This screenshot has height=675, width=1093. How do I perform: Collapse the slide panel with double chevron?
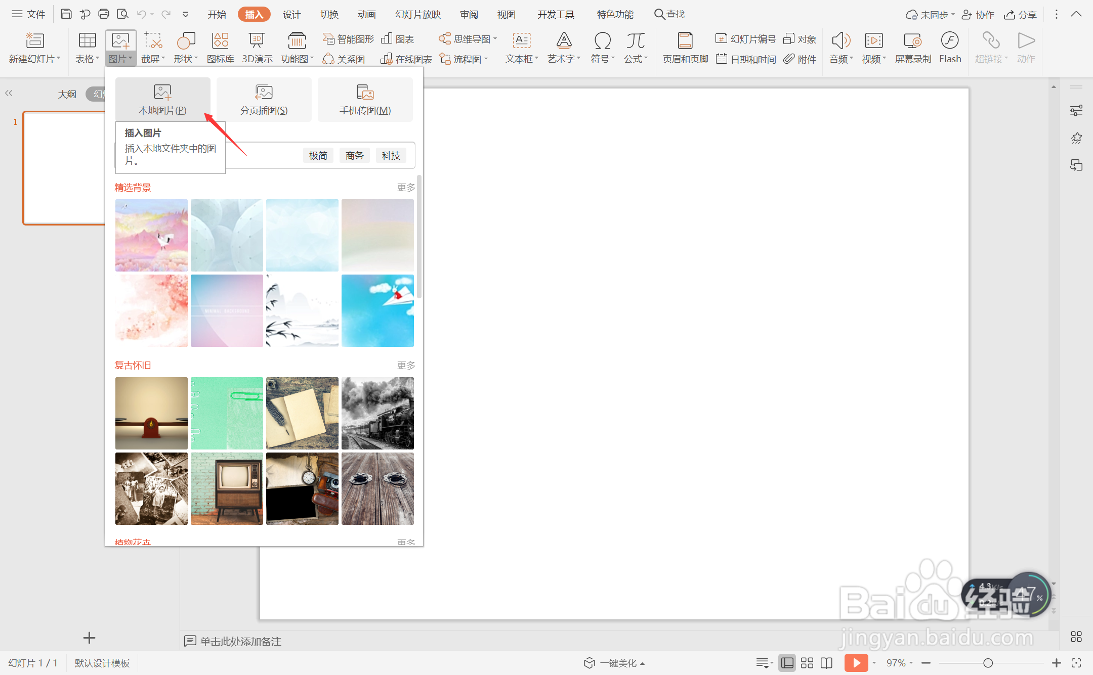coord(9,93)
